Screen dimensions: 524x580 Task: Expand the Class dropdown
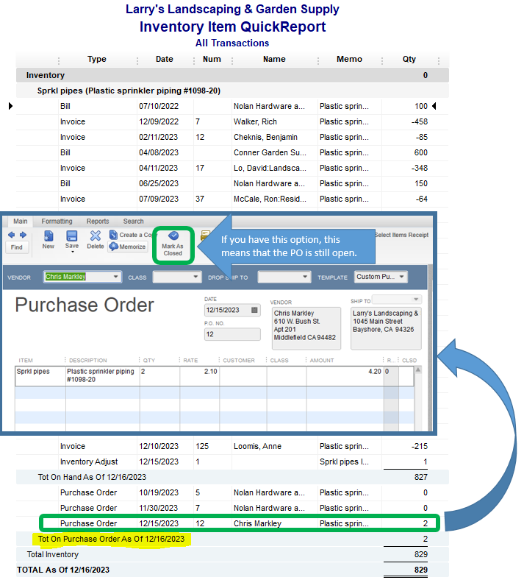(196, 277)
